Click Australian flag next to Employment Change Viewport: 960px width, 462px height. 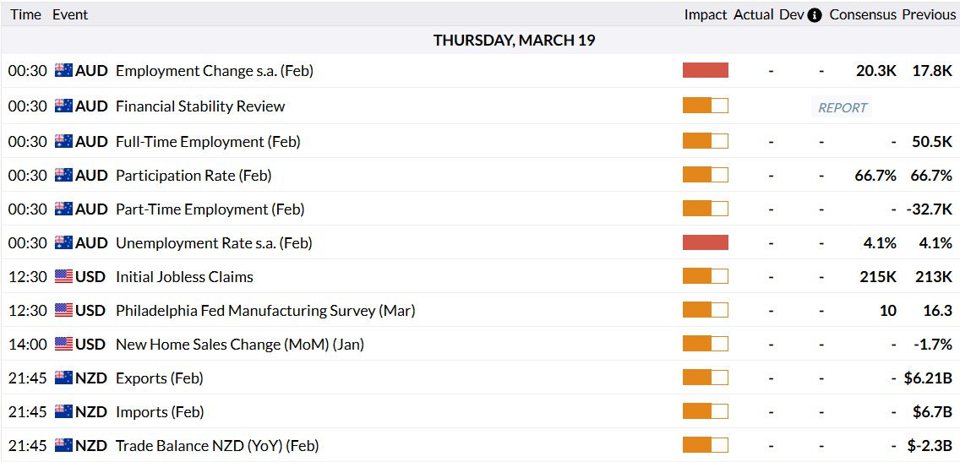click(63, 71)
